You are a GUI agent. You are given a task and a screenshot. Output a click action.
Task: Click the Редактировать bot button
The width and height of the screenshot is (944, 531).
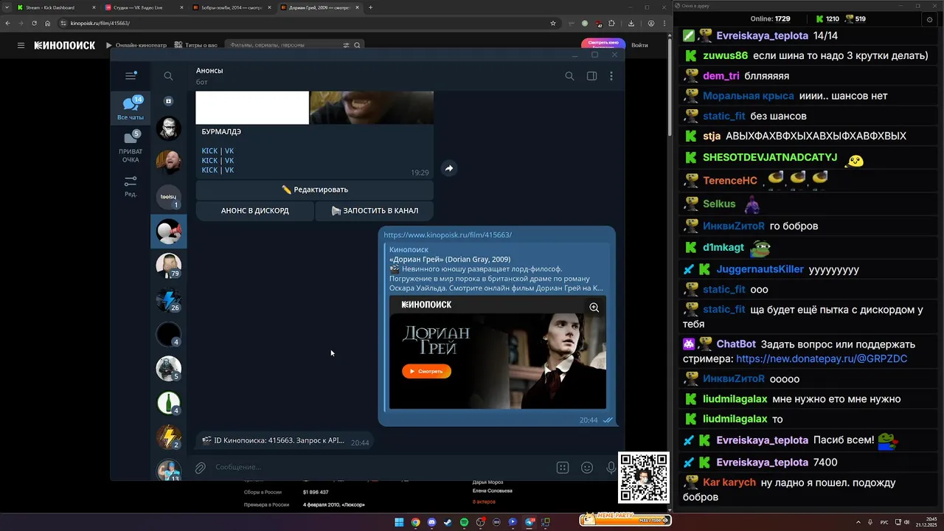click(314, 190)
